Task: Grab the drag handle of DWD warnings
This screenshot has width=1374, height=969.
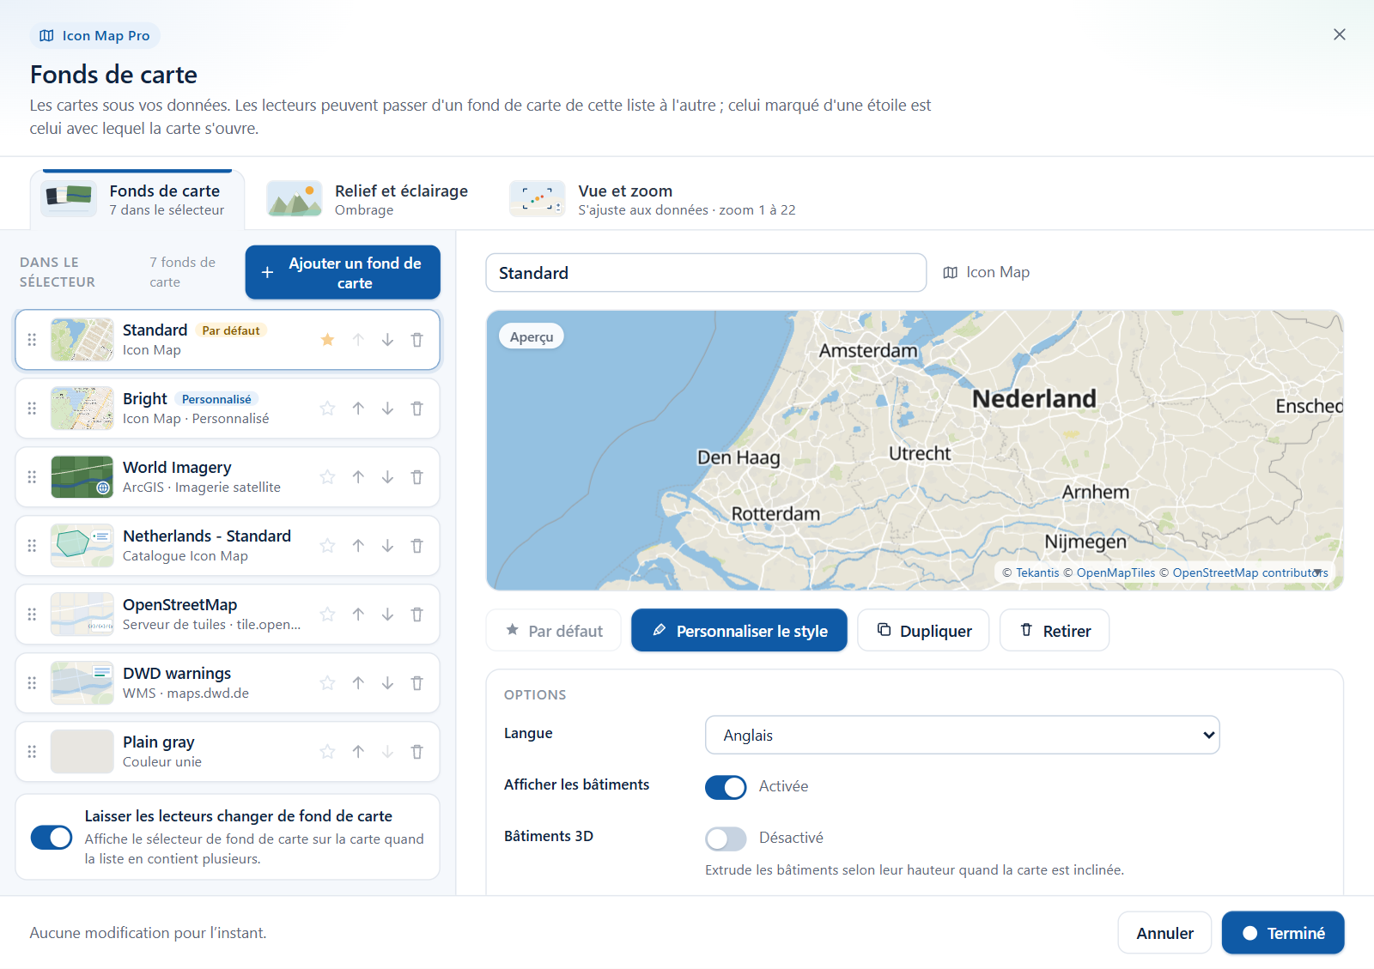Action: (x=32, y=683)
